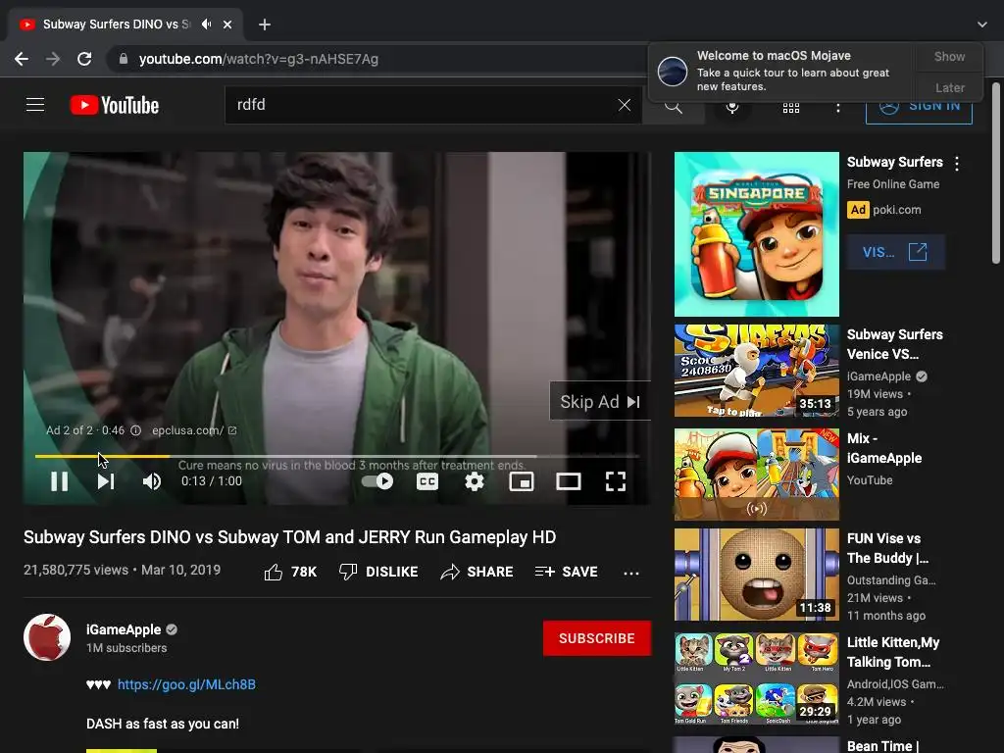The image size is (1004, 753).
Task: Click the DISLIKE thumbs down button
Action: pyautogui.click(x=378, y=572)
